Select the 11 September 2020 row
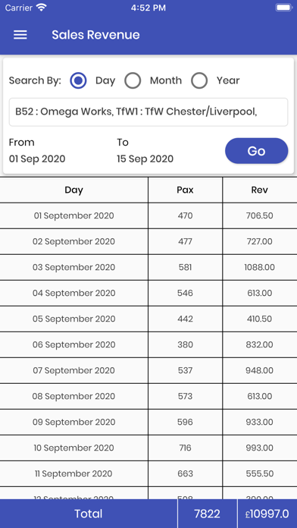Image resolution: width=297 pixels, height=528 pixels. pos(148,474)
